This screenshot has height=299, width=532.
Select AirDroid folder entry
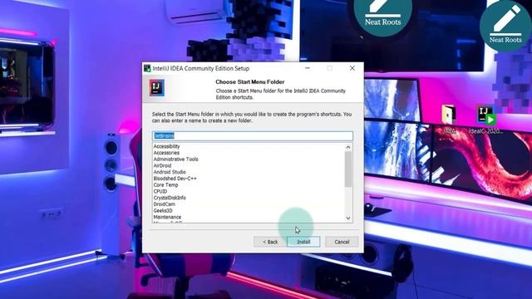tap(162, 165)
